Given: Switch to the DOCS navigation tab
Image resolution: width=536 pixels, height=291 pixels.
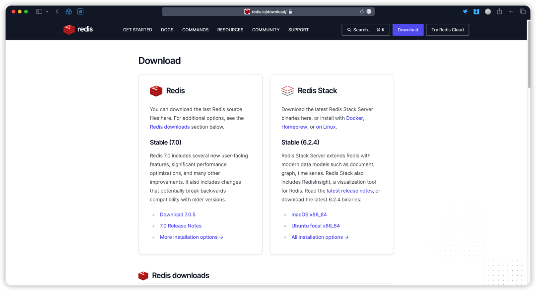Looking at the screenshot, I should click(x=167, y=30).
